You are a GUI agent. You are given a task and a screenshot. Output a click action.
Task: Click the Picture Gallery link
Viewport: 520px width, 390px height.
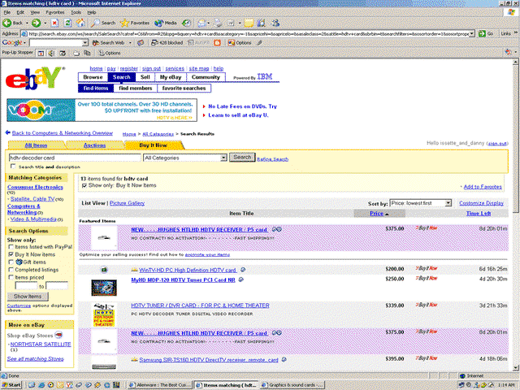pyautogui.click(x=127, y=203)
